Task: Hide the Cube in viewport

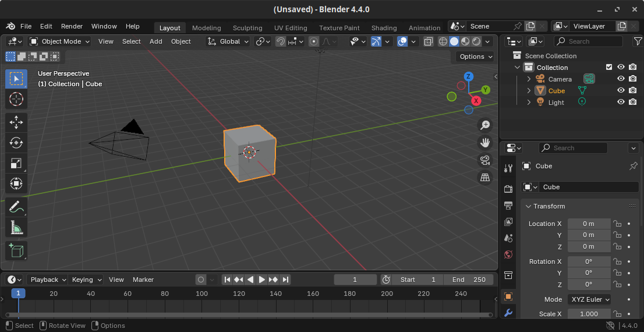Action: pos(621,90)
